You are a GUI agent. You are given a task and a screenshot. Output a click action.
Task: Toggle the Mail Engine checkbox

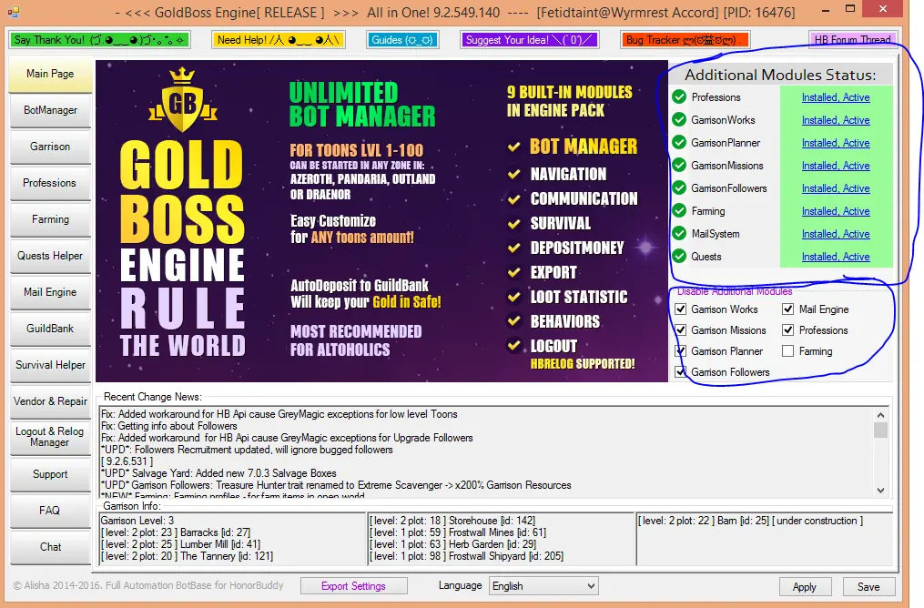(787, 309)
